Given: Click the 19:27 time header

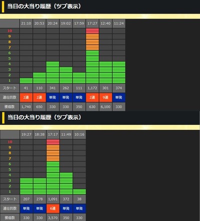Looking at the screenshot, I should point(26,134).
